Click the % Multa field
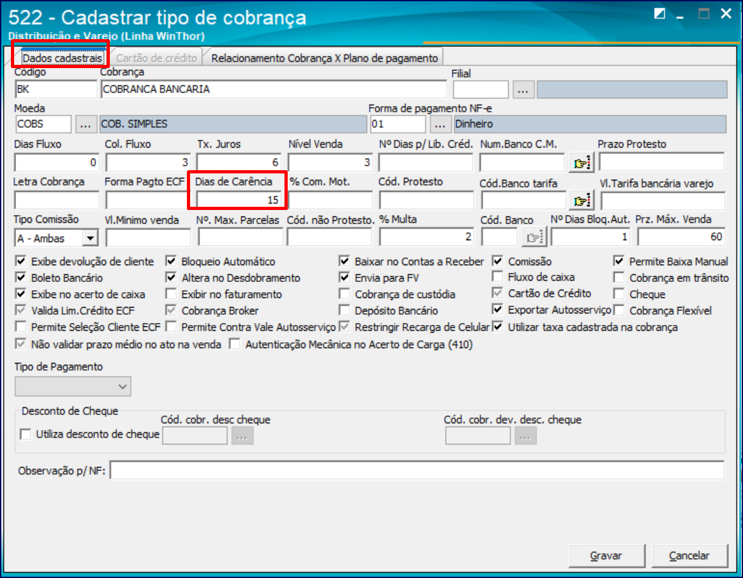 [426, 237]
